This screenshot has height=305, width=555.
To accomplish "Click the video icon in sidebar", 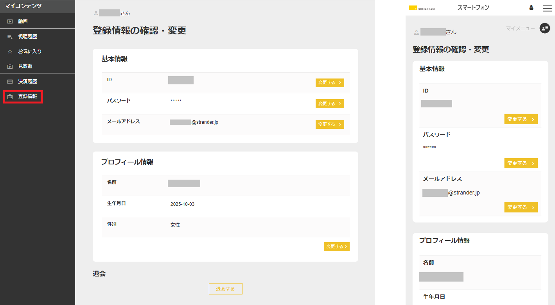I will coord(10,21).
